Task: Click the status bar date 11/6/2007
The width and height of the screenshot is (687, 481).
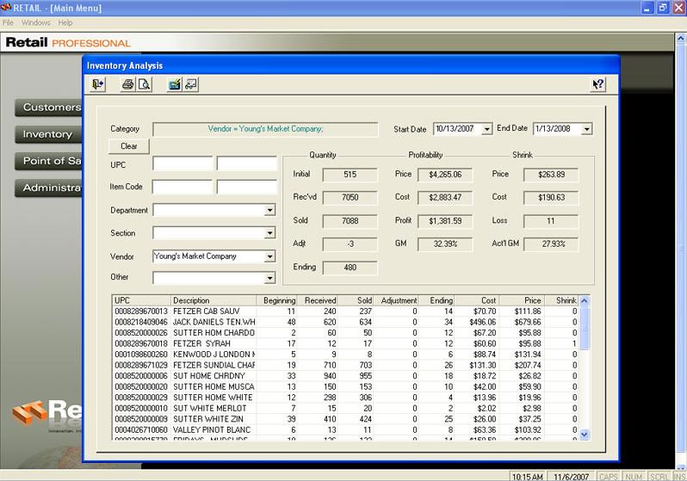Action: [571, 477]
